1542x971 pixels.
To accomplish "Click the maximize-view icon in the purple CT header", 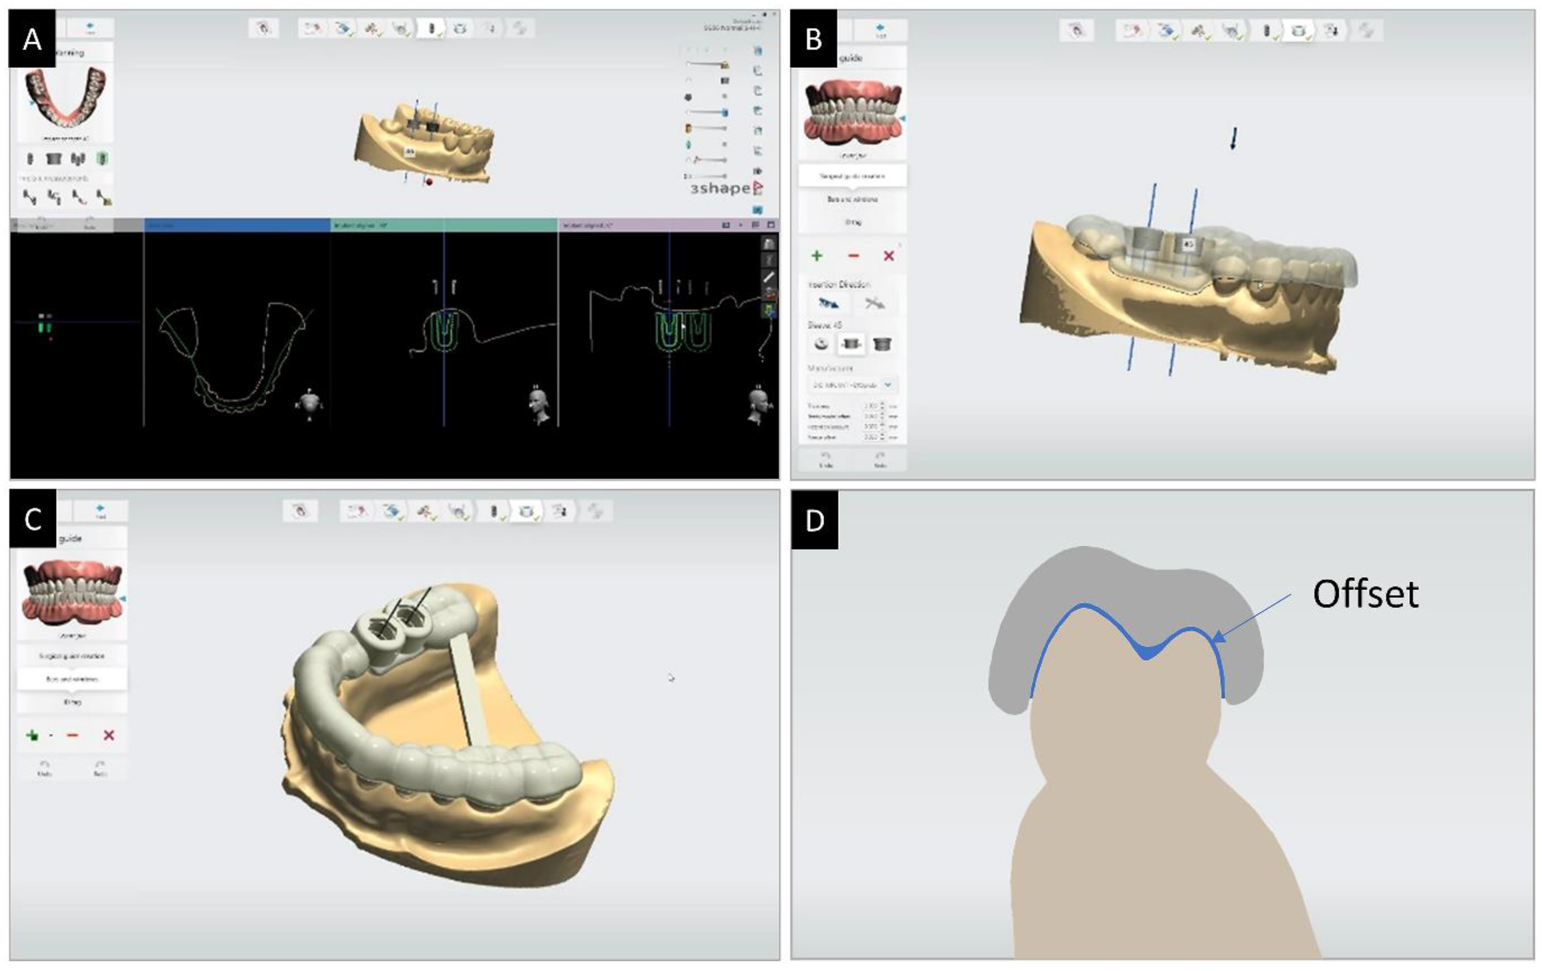I will point(771,225).
